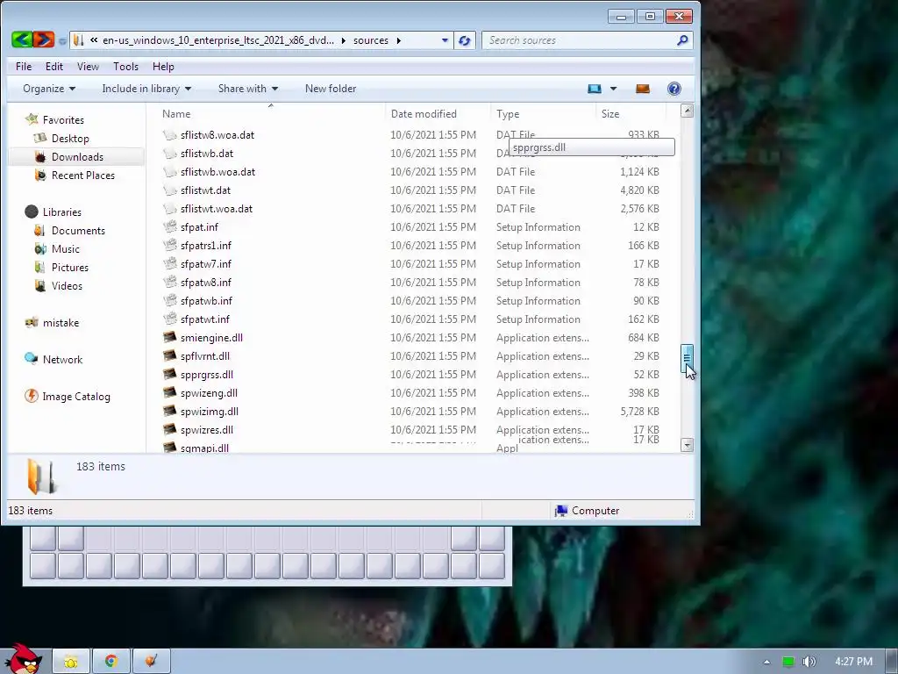Open Recent Places in Favorites
The height and width of the screenshot is (674, 898).
pyautogui.click(x=83, y=175)
